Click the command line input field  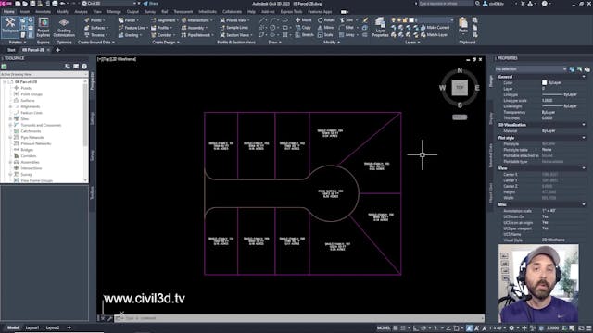(298, 318)
